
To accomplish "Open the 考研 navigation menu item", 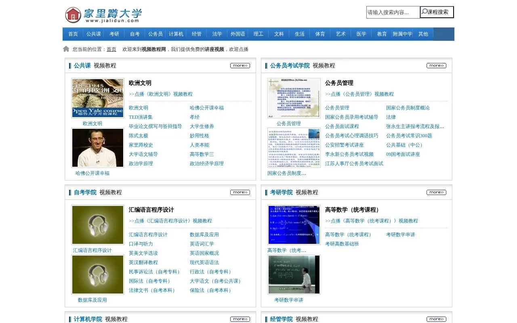I will tap(114, 34).
